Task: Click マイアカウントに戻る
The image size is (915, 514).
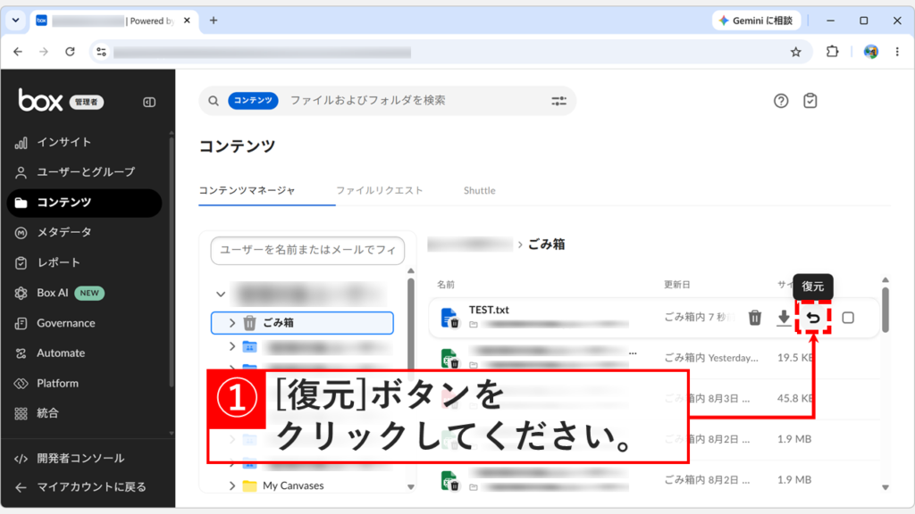Action: tap(80, 486)
